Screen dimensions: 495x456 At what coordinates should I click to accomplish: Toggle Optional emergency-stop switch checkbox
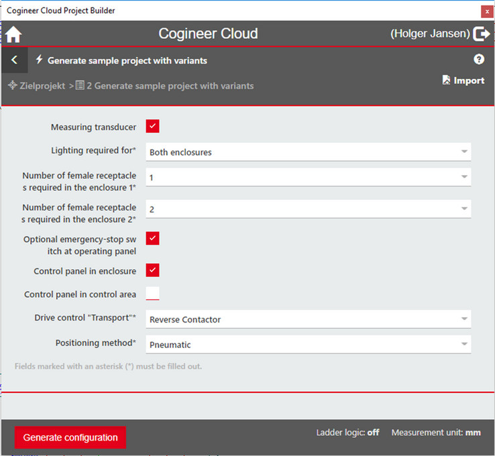(152, 238)
